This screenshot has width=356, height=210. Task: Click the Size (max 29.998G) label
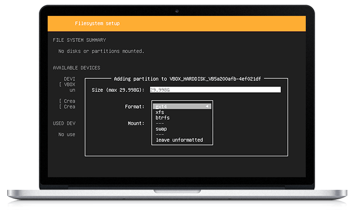tap(118, 90)
